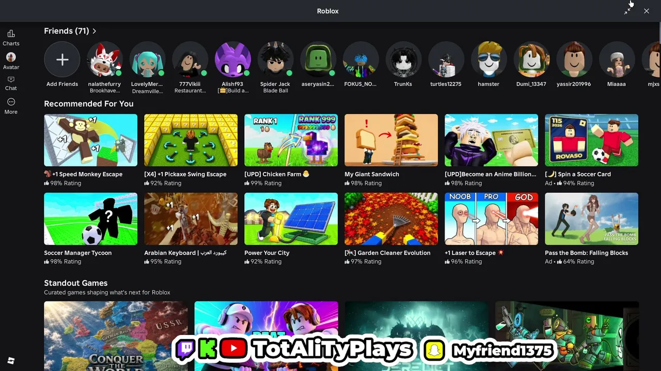The height and width of the screenshot is (371, 661).
Task: Click the Friends (71) heading
Action: (67, 31)
